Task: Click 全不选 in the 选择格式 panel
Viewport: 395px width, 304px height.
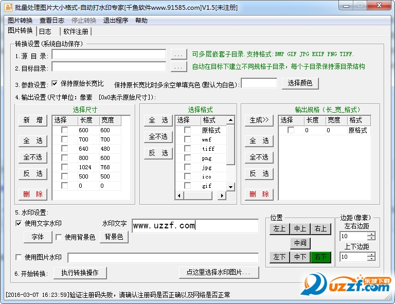Action: (x=158, y=137)
